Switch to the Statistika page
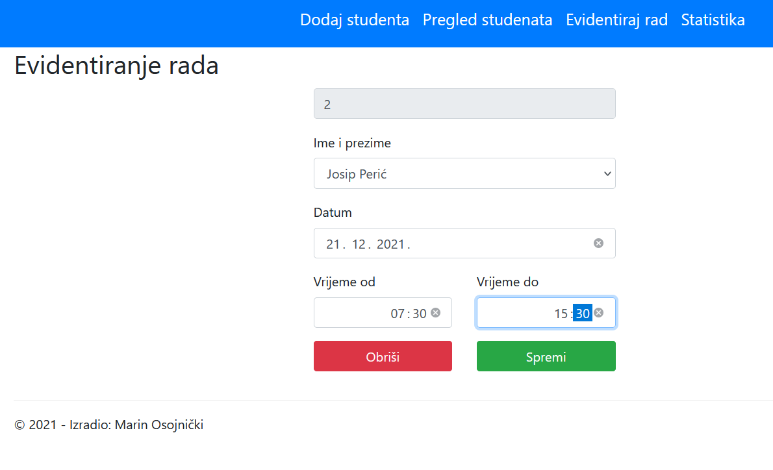773x470 pixels. [713, 19]
